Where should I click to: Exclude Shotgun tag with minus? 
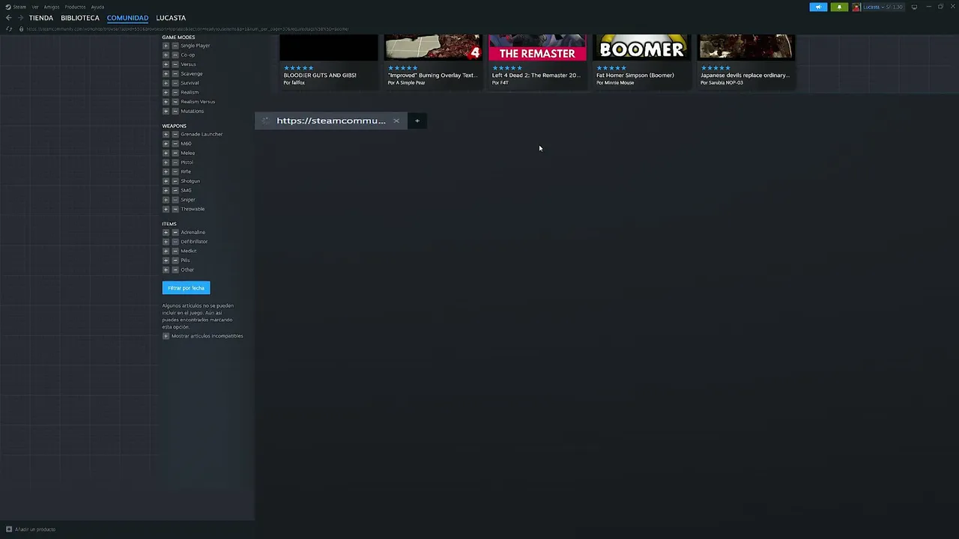[175, 181]
